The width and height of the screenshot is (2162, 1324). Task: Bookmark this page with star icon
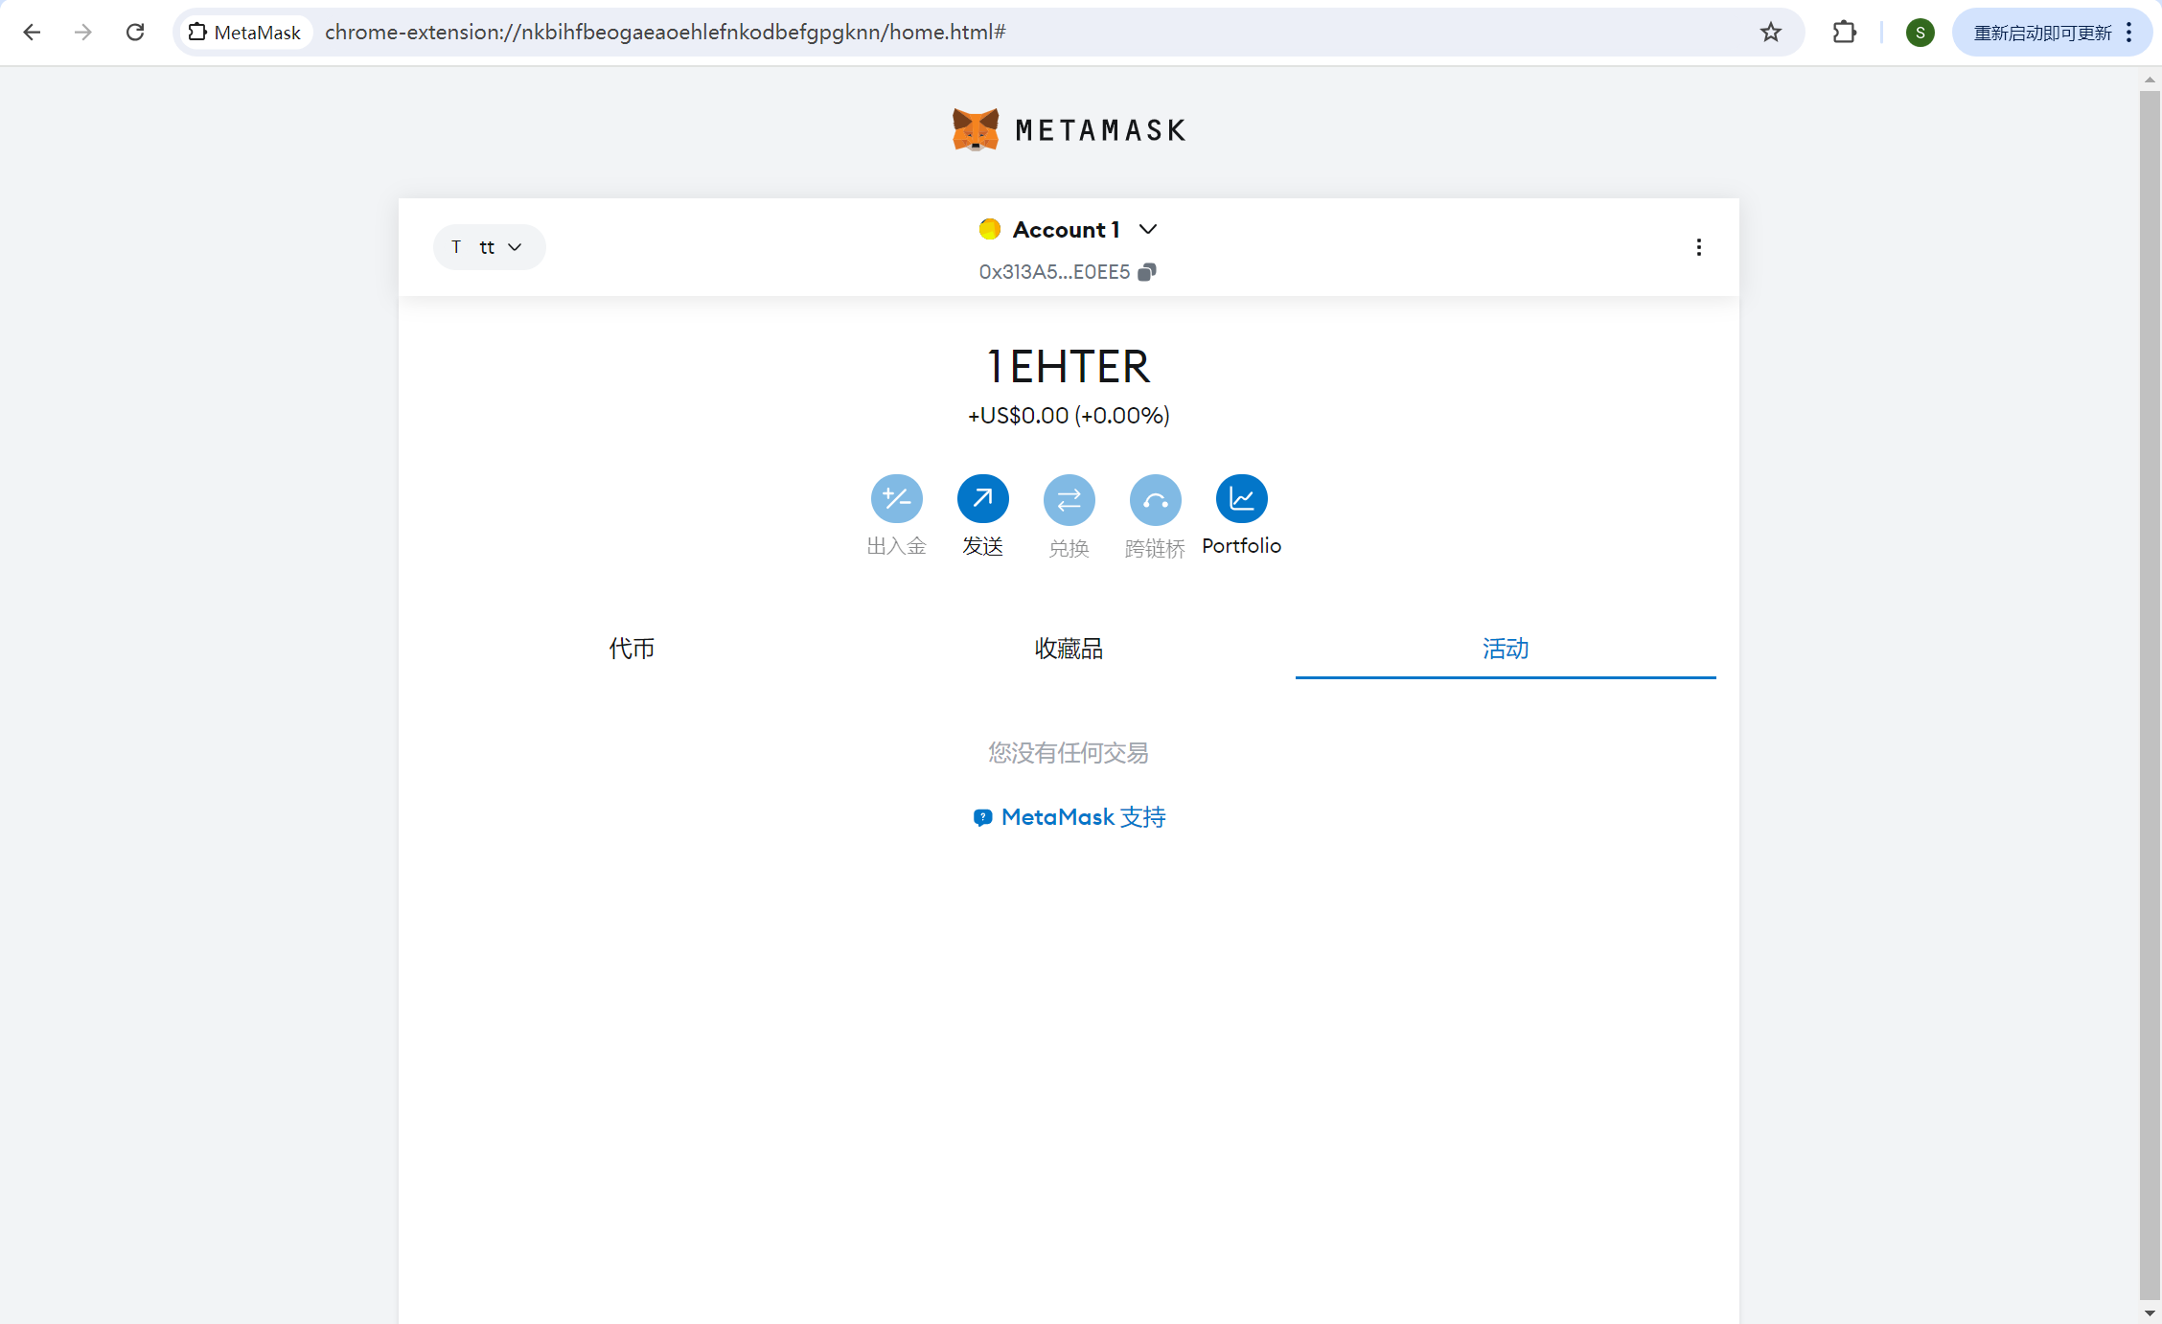click(1770, 33)
